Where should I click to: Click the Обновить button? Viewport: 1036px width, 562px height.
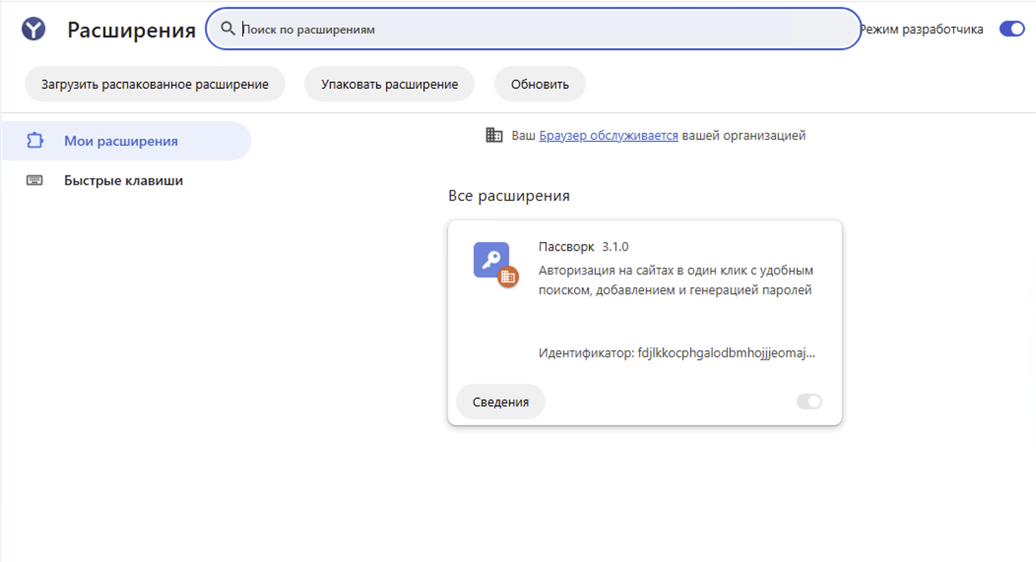pyautogui.click(x=540, y=84)
